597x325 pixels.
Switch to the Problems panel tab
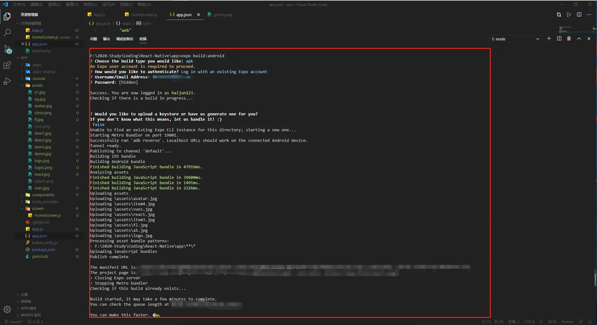click(94, 39)
